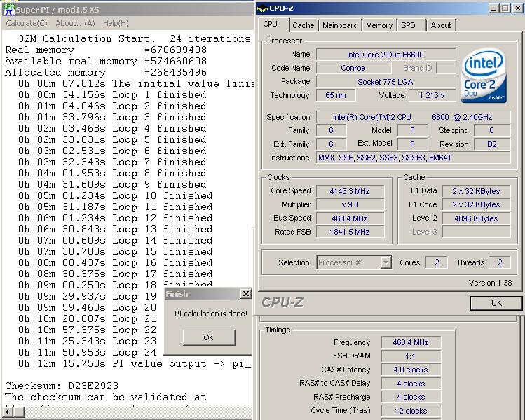Click the L1 Code value 2 x 32 KBytes

point(476,204)
